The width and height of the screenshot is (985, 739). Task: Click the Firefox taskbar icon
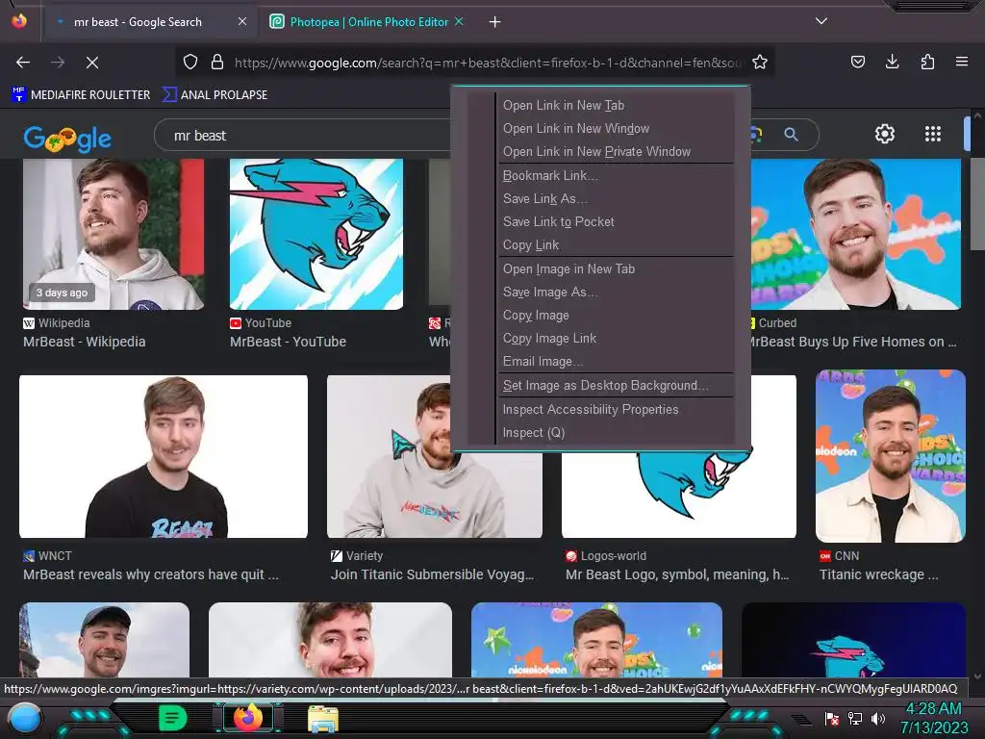click(x=248, y=717)
